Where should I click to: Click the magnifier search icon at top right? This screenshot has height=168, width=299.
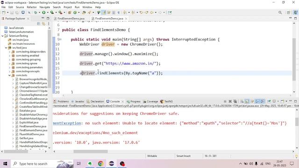(280, 13)
